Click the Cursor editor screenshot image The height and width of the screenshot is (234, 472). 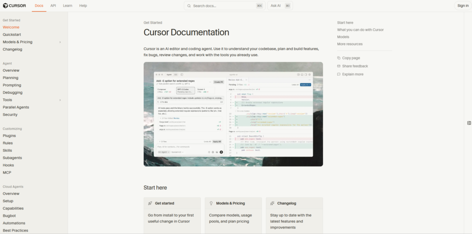pyautogui.click(x=233, y=114)
